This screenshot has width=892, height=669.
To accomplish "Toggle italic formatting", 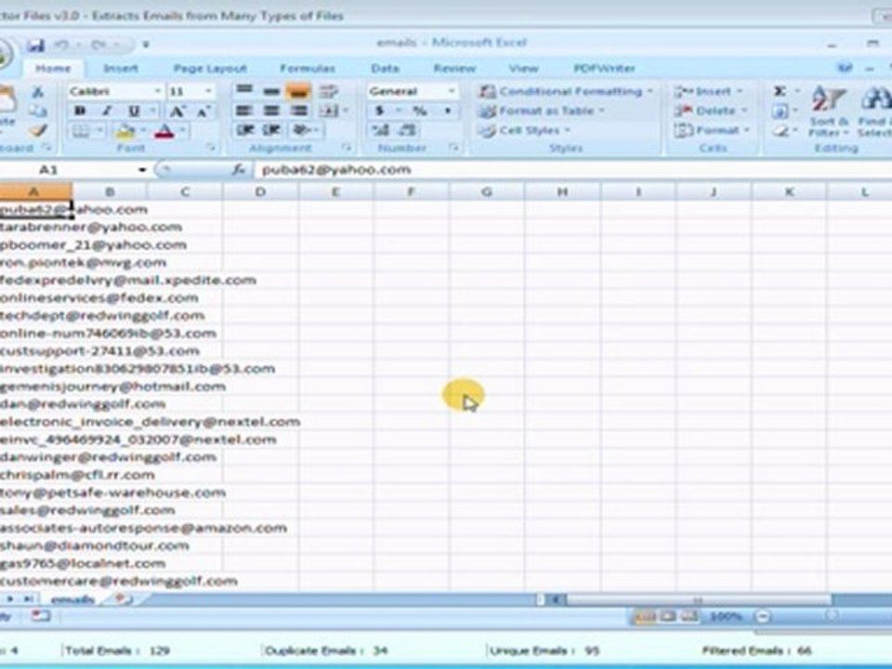I will point(106,111).
